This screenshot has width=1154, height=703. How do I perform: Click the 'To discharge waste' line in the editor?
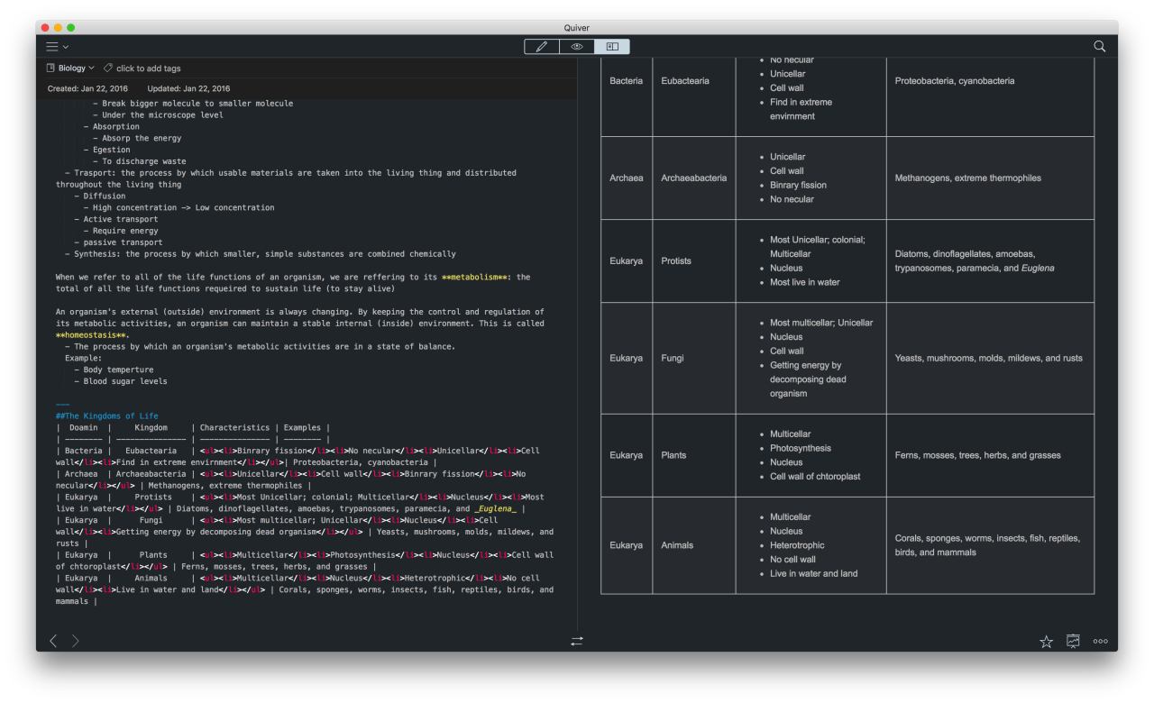coord(139,162)
